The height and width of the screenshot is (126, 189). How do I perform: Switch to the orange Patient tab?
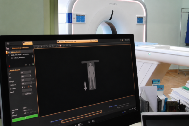coord(28,43)
